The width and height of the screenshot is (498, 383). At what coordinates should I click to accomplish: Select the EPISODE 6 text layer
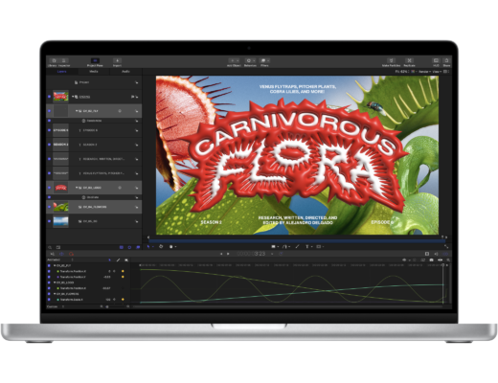[x=94, y=130]
